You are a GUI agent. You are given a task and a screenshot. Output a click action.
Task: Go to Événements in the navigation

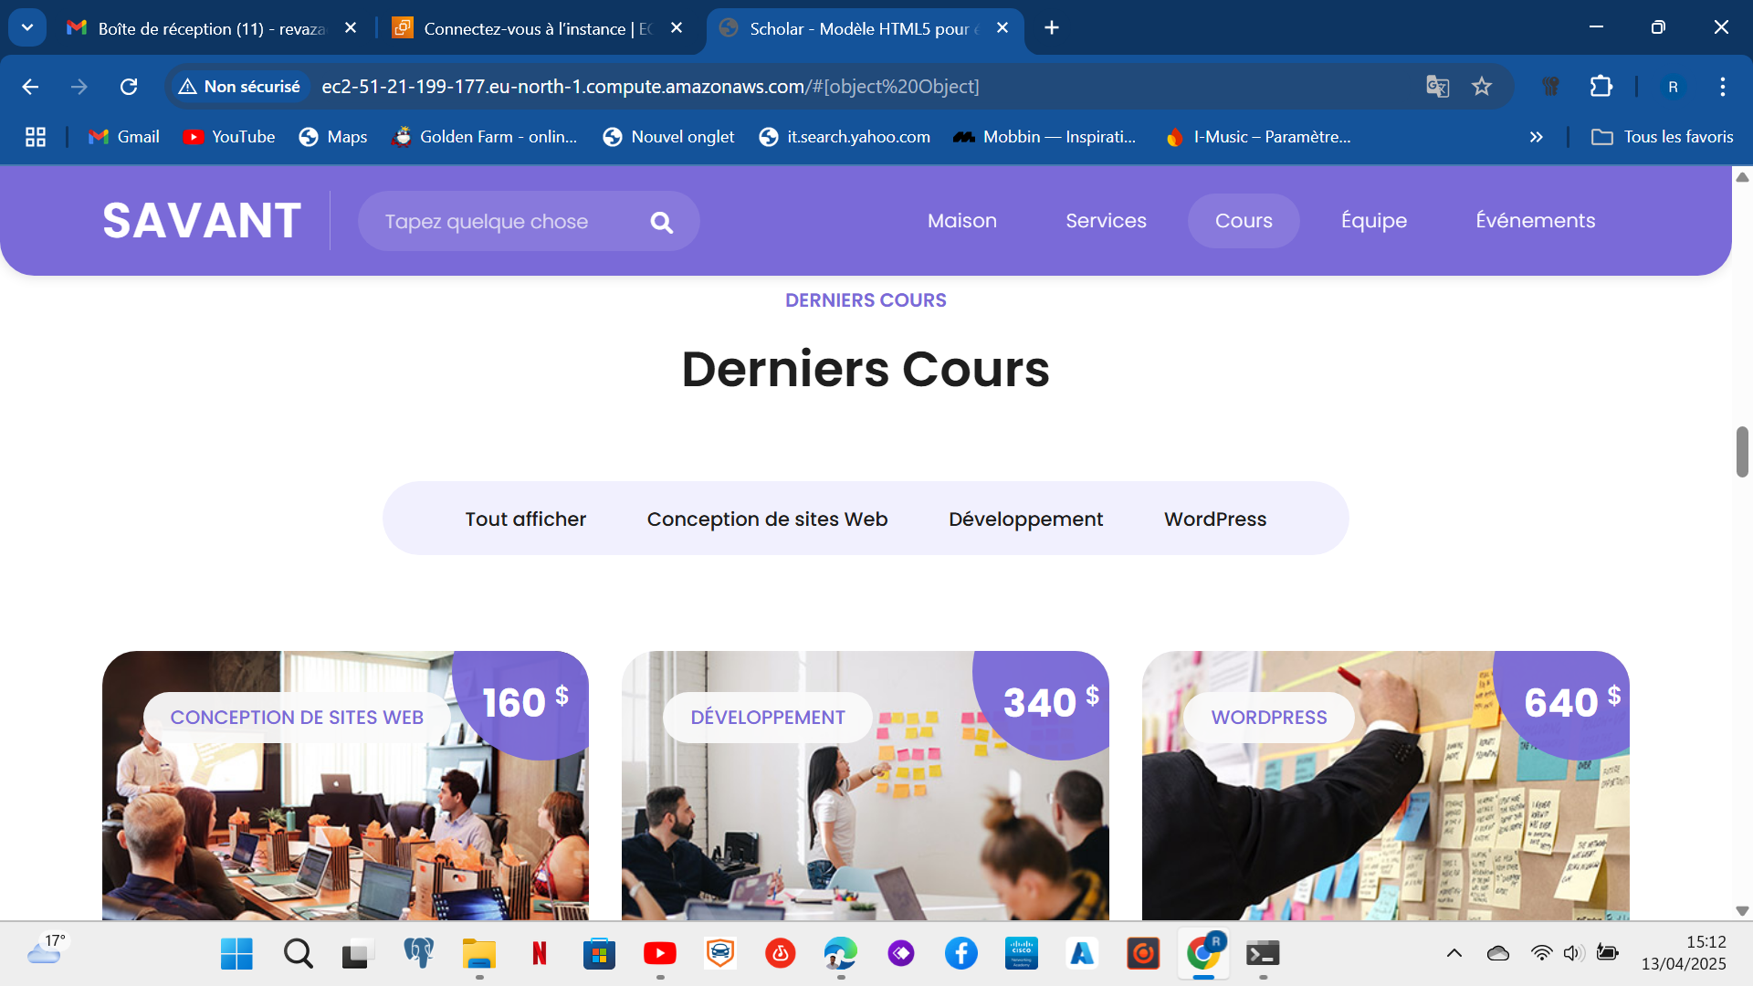pyautogui.click(x=1535, y=221)
